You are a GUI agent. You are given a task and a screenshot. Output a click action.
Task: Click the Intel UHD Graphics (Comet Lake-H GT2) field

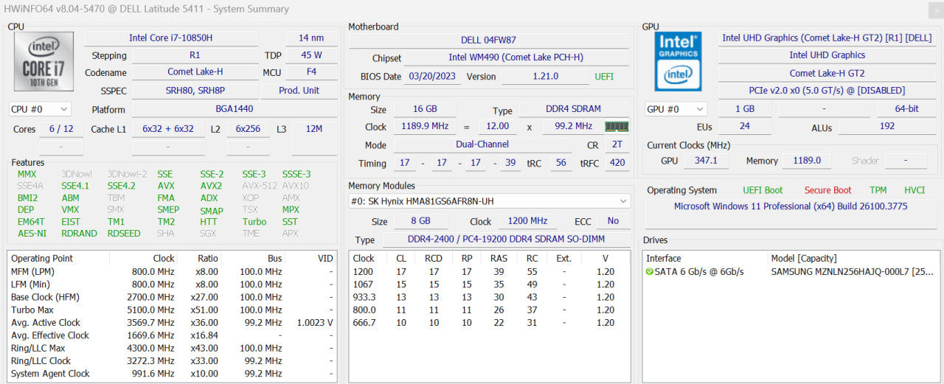[827, 38]
